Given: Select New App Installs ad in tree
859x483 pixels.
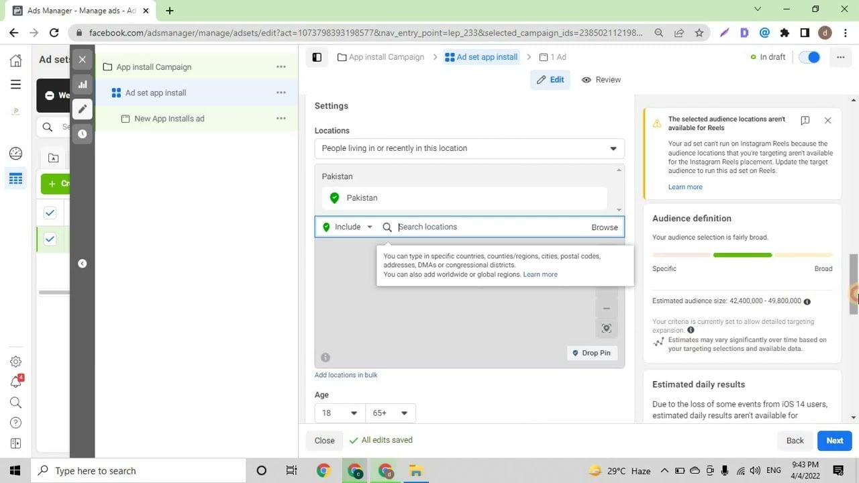Looking at the screenshot, I should click(x=169, y=119).
